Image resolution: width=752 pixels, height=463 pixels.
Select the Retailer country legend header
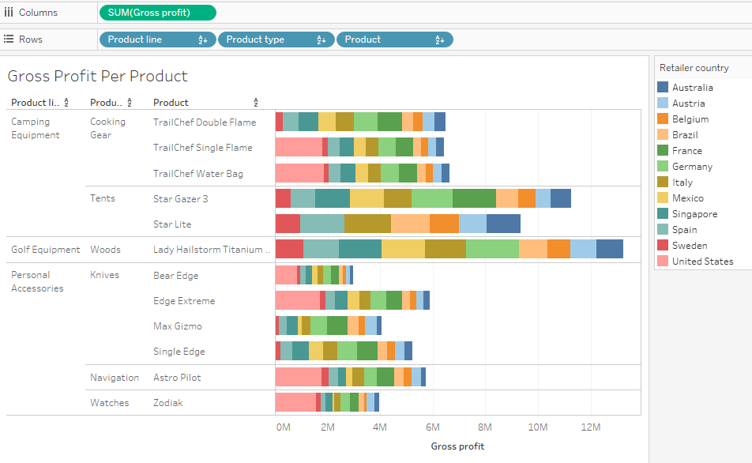(694, 68)
